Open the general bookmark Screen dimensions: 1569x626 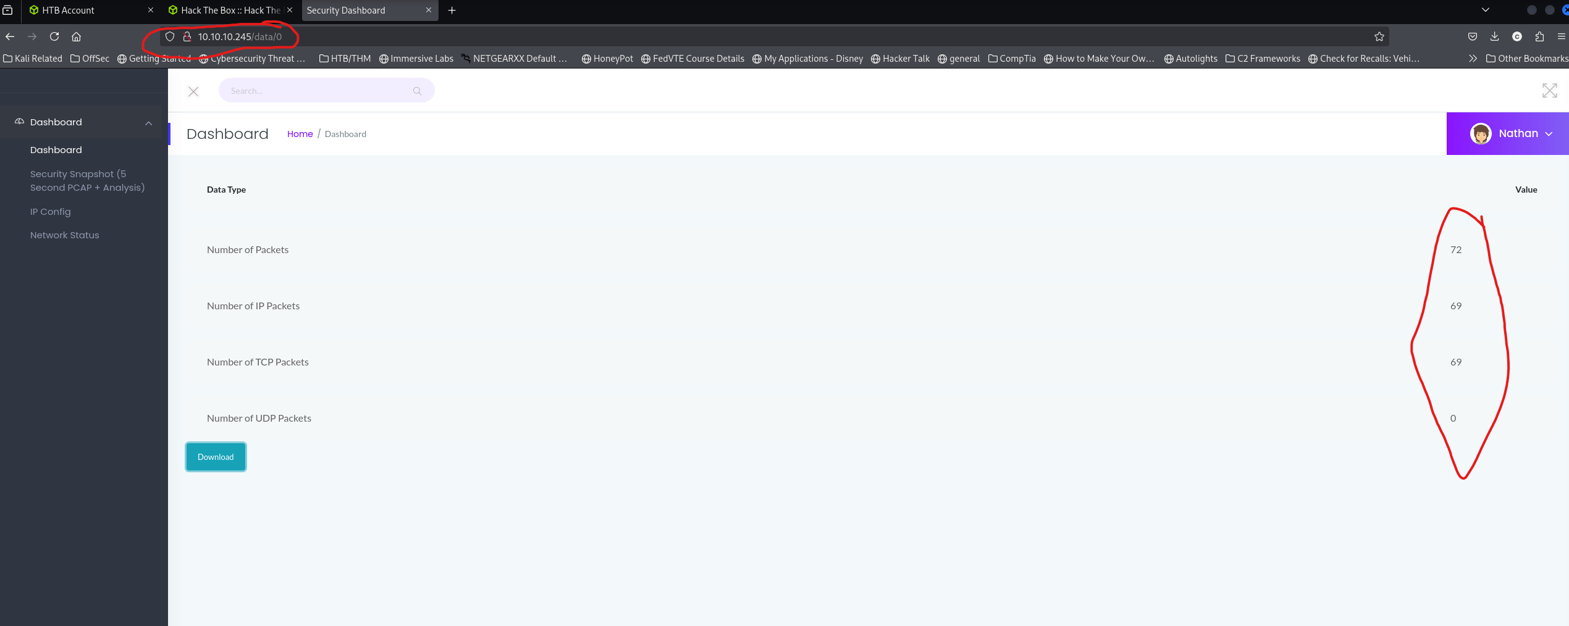[959, 59]
